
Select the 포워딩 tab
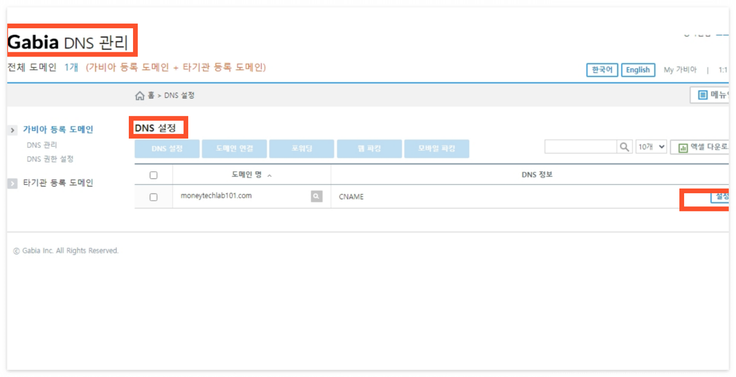coord(302,148)
